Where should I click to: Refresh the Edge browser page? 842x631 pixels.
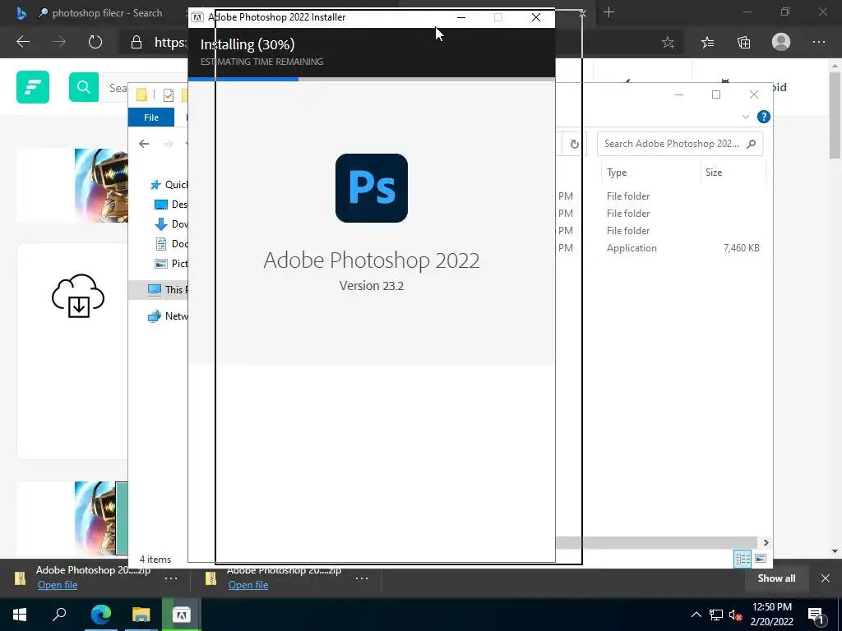point(95,42)
